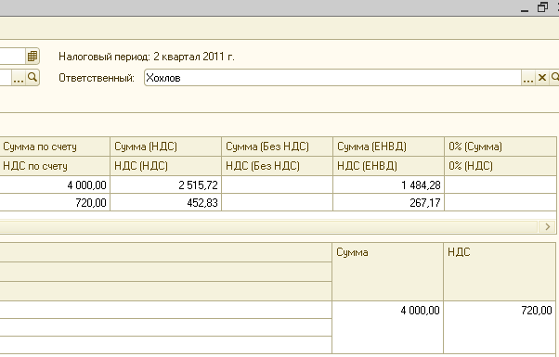Image resolution: width=559 pixels, height=357 pixels.
Task: Open selection list for Ответственный field
Action: pyautogui.click(x=528, y=78)
